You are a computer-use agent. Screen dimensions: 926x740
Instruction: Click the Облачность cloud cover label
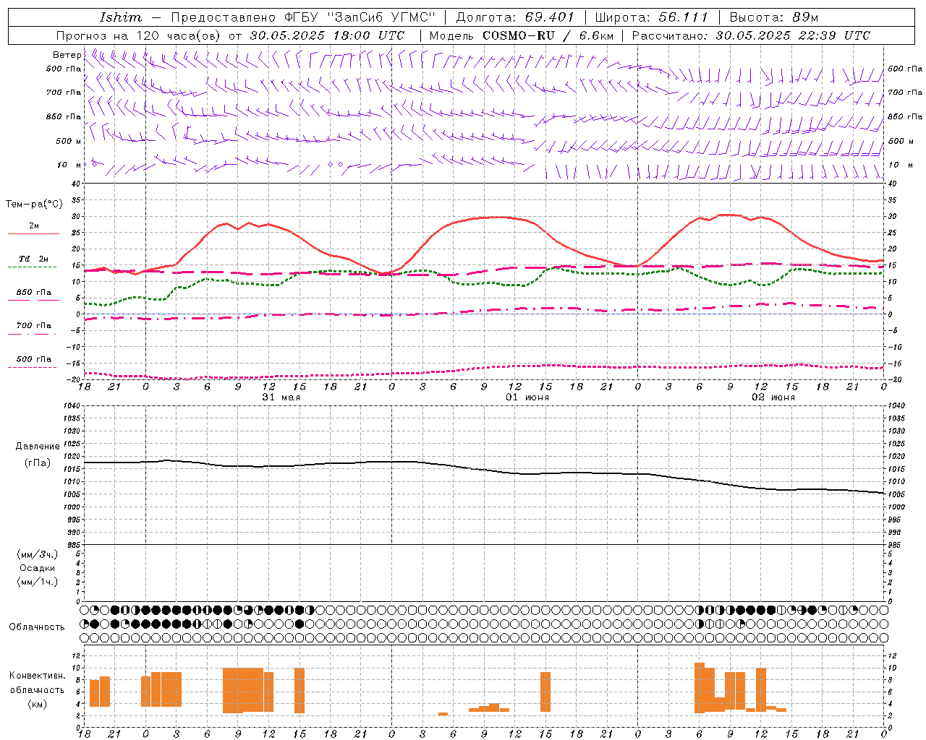pos(37,627)
